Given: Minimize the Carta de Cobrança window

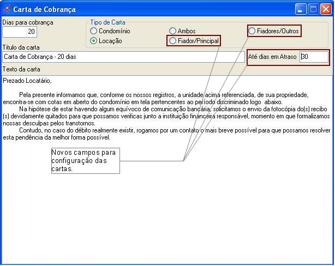Looking at the screenshot, I should (301, 9).
